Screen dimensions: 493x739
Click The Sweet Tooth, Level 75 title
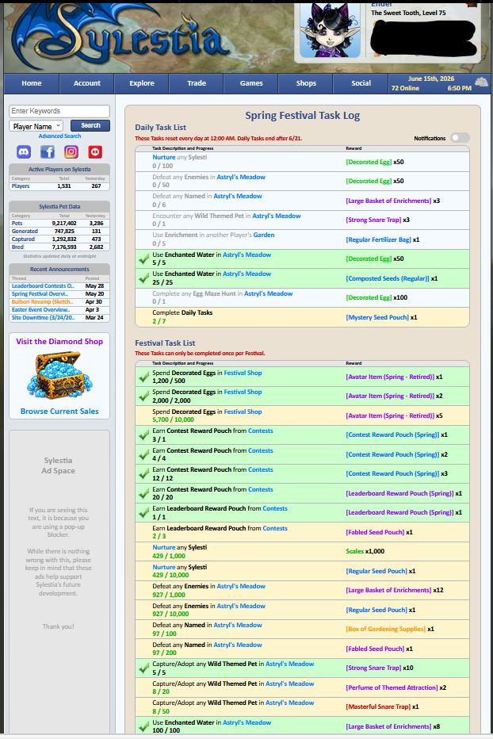click(x=408, y=13)
